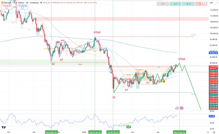Click the smiley emoji marker on the chart
Image resolution: width=219 pixels, height=134 pixels.
coord(164,81)
